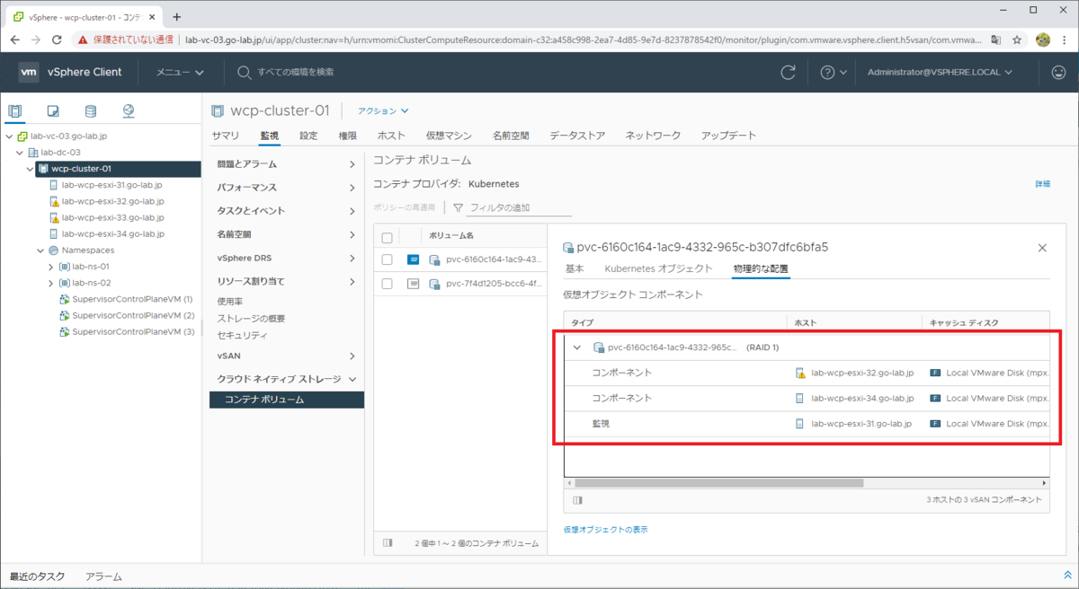Open the 最近のタスク bottom tab
1079x589 pixels.
(37, 576)
